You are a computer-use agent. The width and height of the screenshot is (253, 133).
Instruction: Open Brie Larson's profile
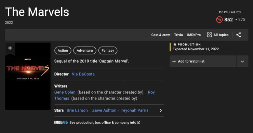click(x=77, y=110)
